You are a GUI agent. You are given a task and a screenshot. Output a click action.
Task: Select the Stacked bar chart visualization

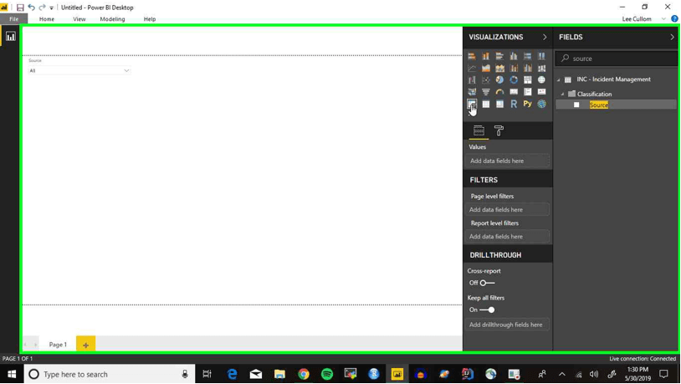tap(472, 56)
